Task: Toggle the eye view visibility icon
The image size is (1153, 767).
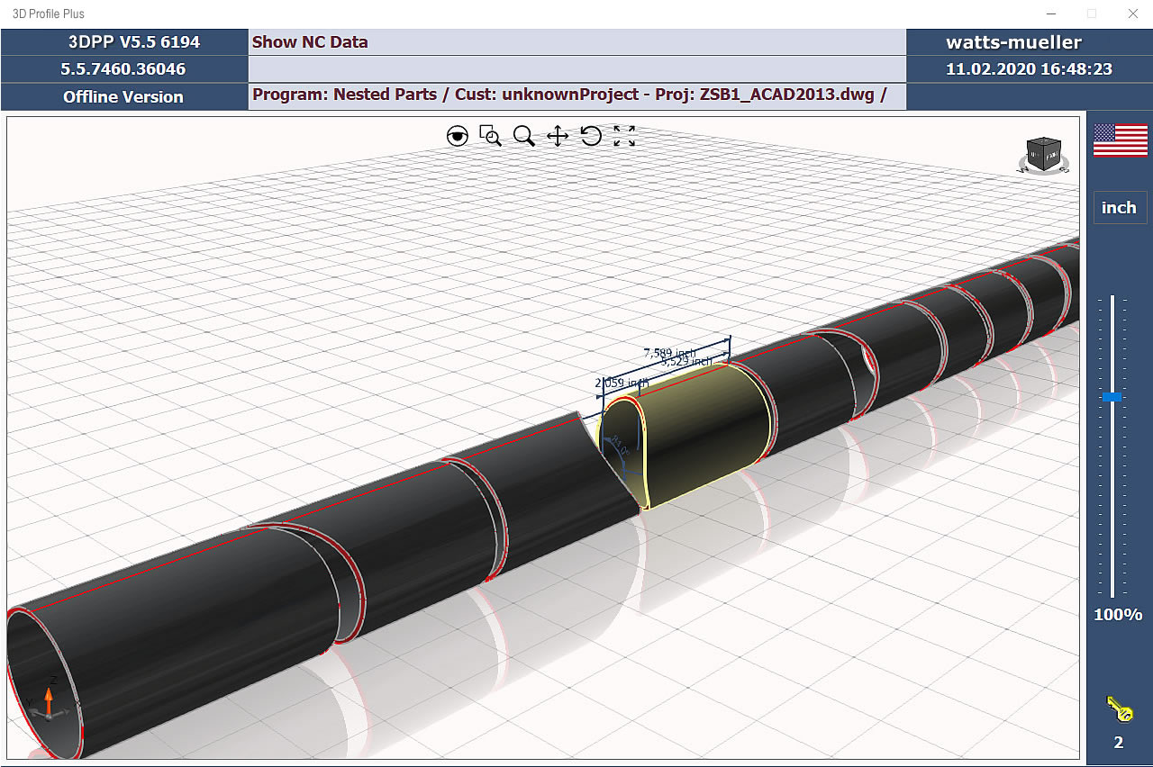Action: 458,136
